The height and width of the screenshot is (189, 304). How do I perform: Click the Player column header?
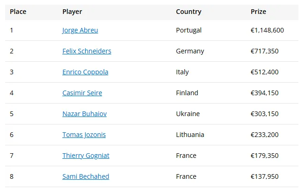[72, 12]
